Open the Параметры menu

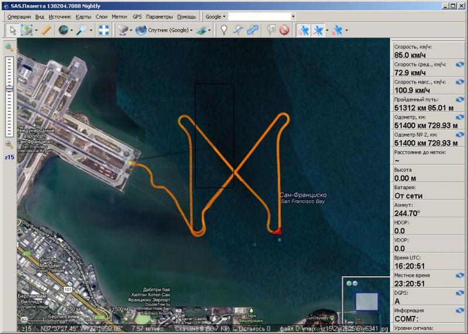pyautogui.click(x=159, y=17)
